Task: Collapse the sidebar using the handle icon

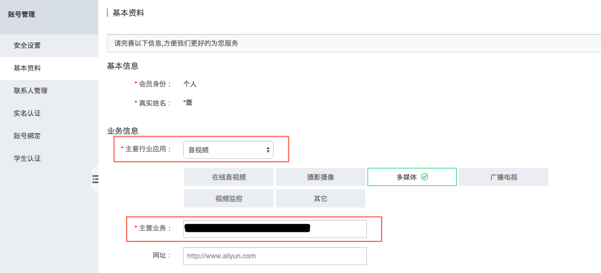Action: [x=95, y=179]
